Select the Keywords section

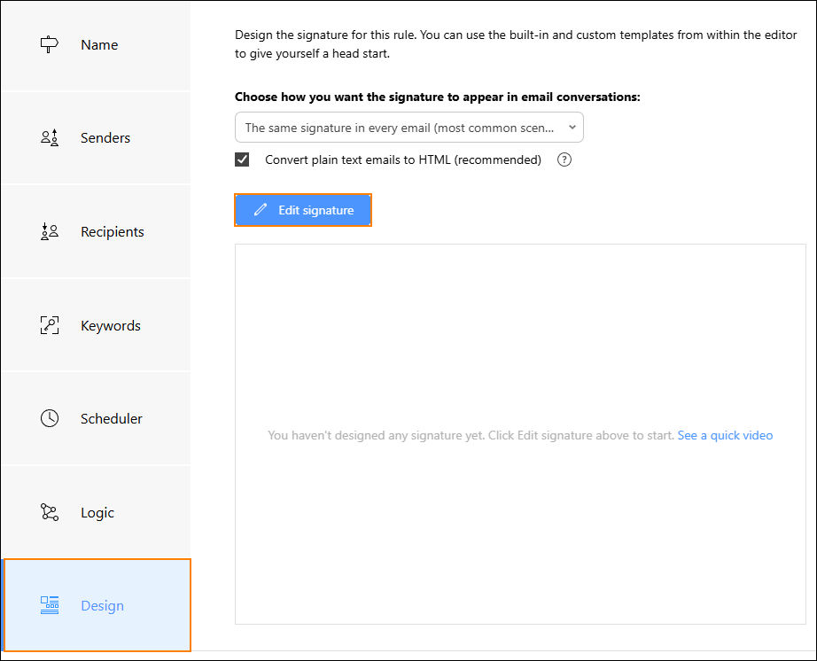[110, 325]
